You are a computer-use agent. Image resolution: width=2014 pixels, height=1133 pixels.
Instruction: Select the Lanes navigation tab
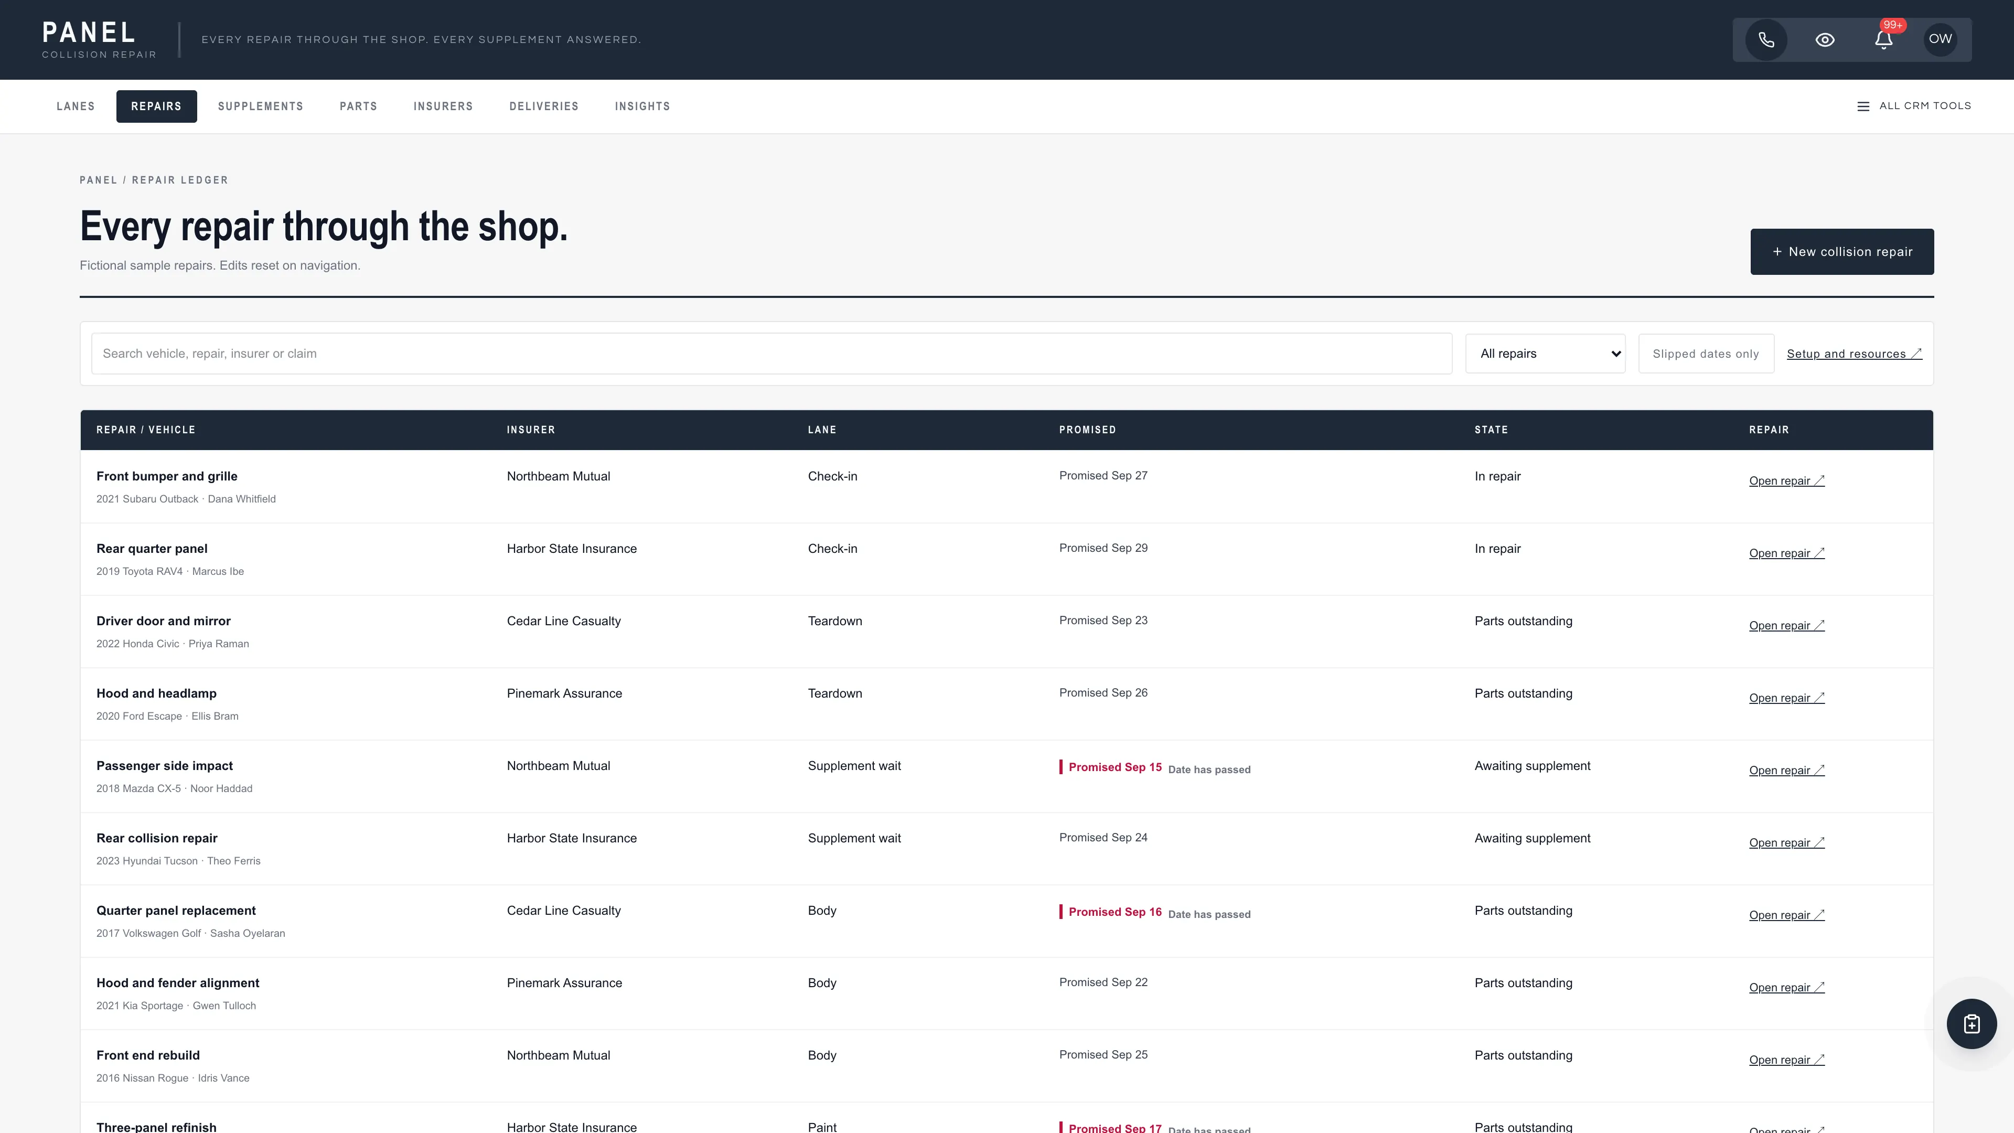[76, 106]
